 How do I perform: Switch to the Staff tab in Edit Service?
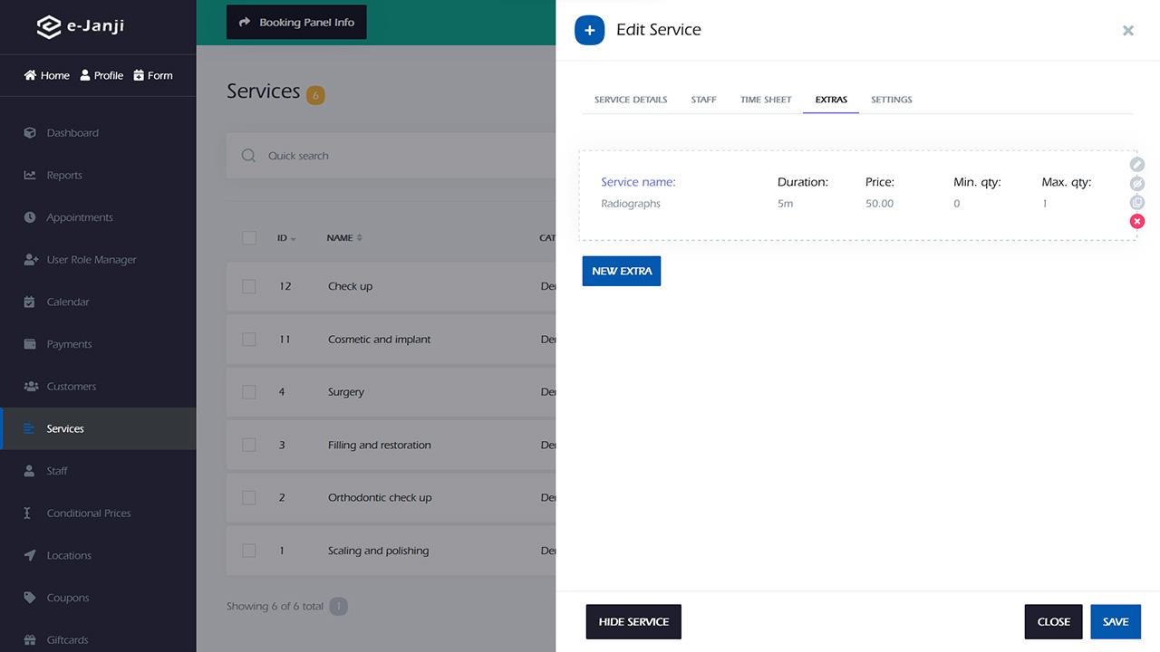[703, 100]
